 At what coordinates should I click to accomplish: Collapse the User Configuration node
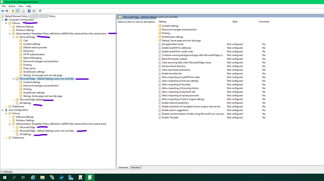(3, 110)
